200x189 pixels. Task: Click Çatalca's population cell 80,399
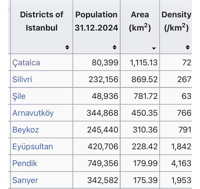105,62
